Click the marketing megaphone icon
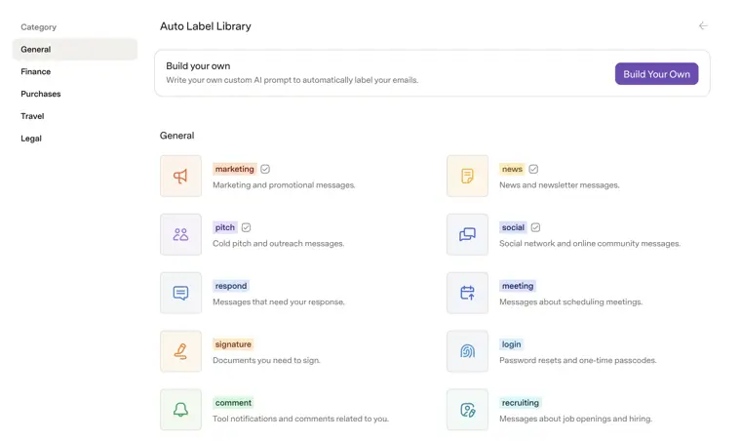The image size is (741, 441). click(180, 176)
